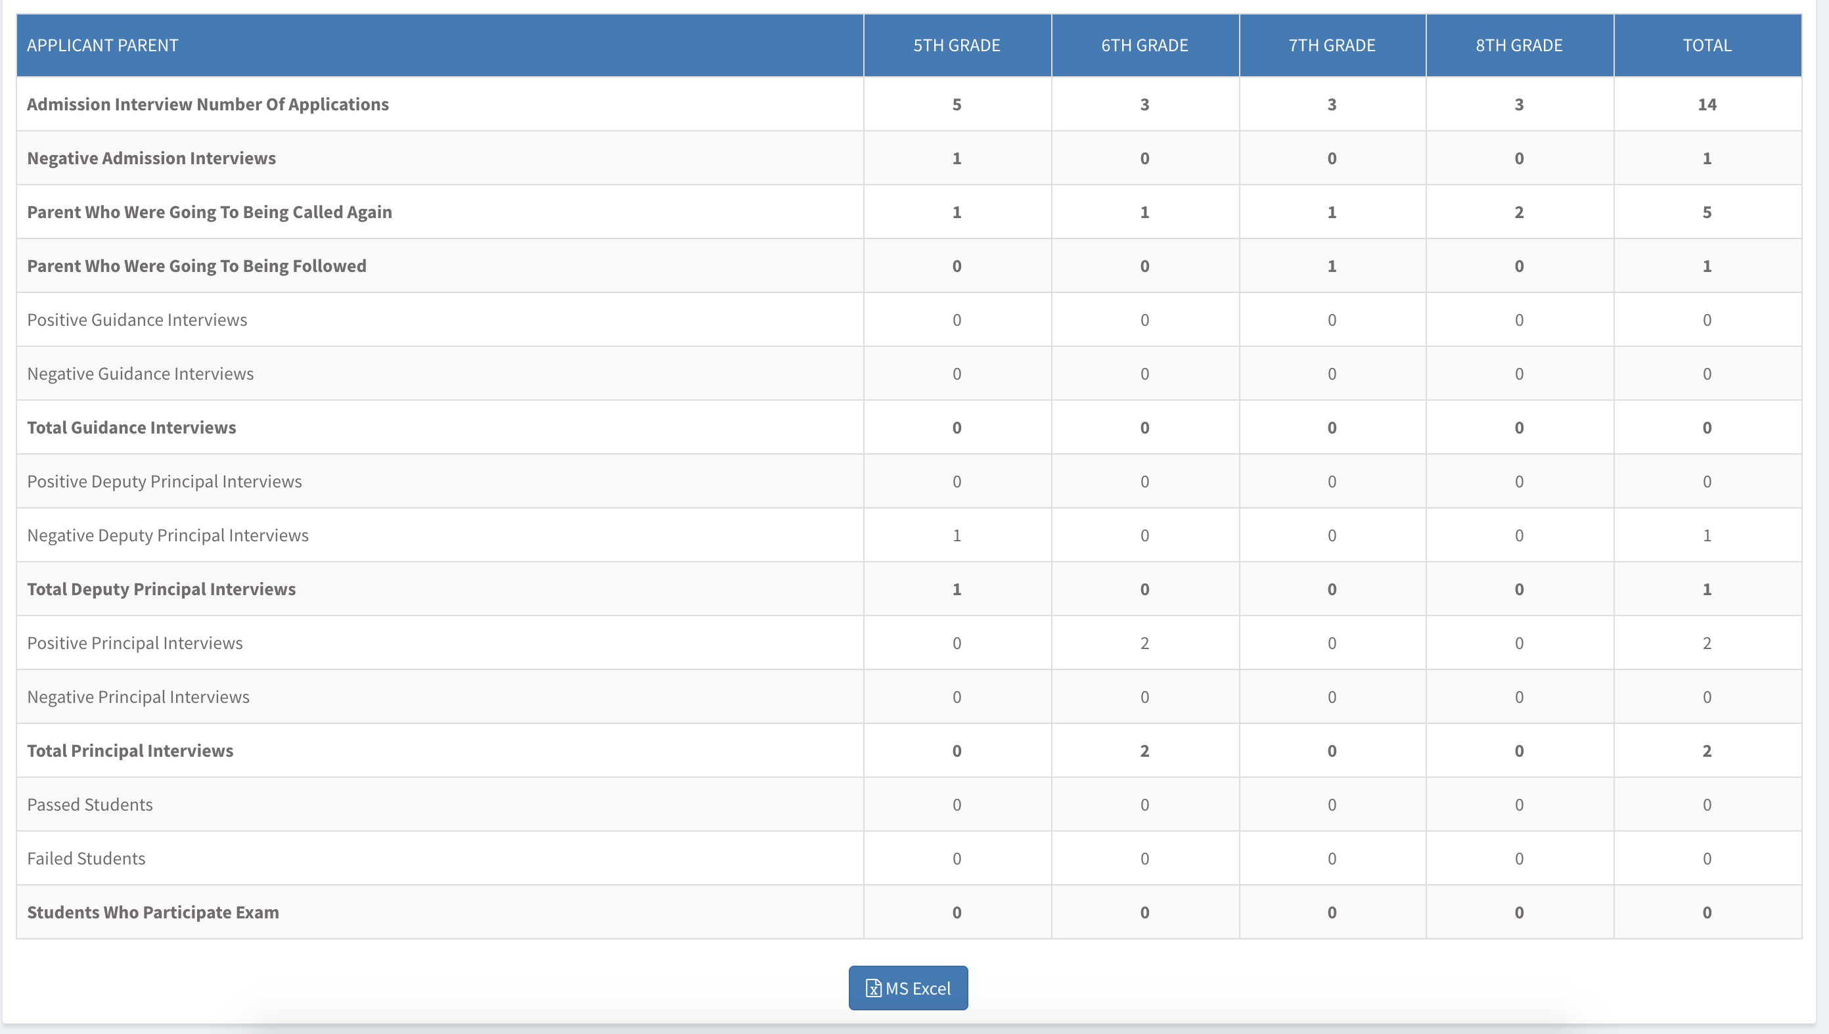1829x1034 pixels.
Task: Click the Excel file icon in button
Action: pos(872,989)
